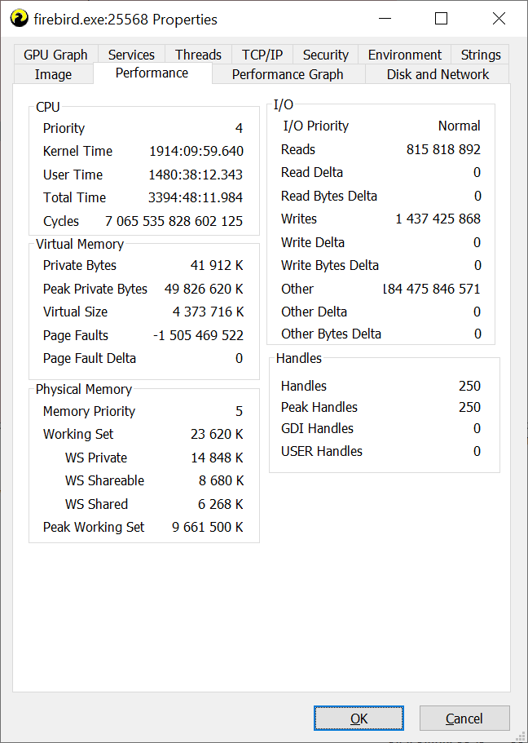528x743 pixels.
Task: Click Private Bytes value 41 912 K
Action: 217,265
